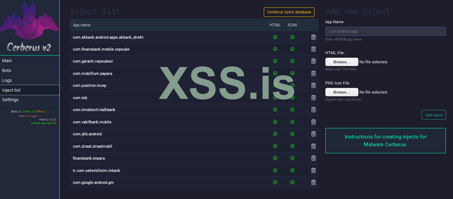Select the com.ziraat.ziraatmobil app name
453x199 pixels.
pos(92,146)
